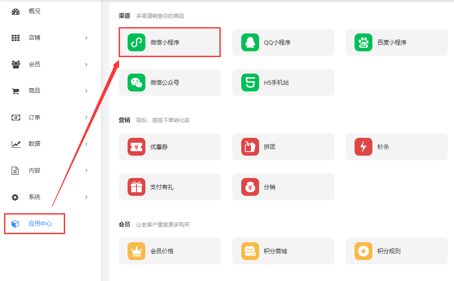Click the green 微信小程序 icon

[x=136, y=42]
